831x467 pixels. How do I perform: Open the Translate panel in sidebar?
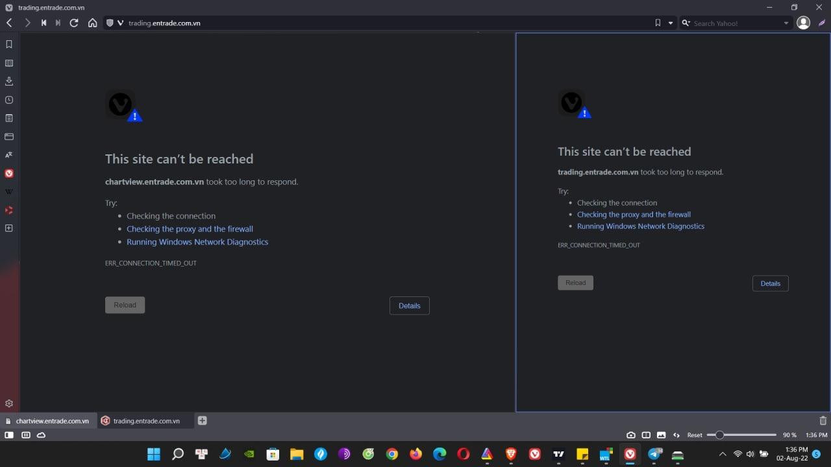(x=9, y=155)
